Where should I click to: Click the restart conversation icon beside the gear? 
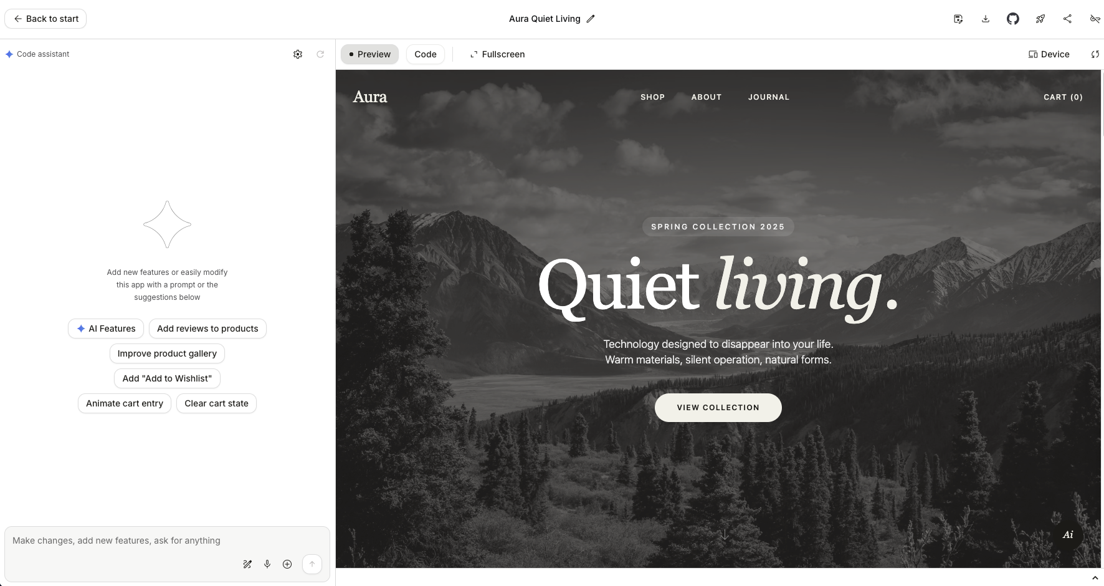pyautogui.click(x=320, y=54)
